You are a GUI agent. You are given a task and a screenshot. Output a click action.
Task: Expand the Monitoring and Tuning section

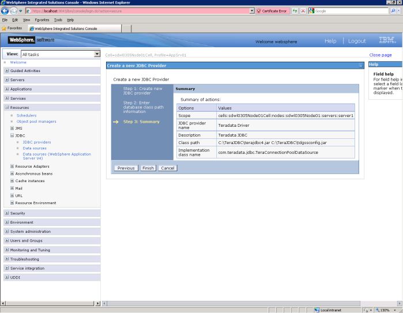coord(7,250)
